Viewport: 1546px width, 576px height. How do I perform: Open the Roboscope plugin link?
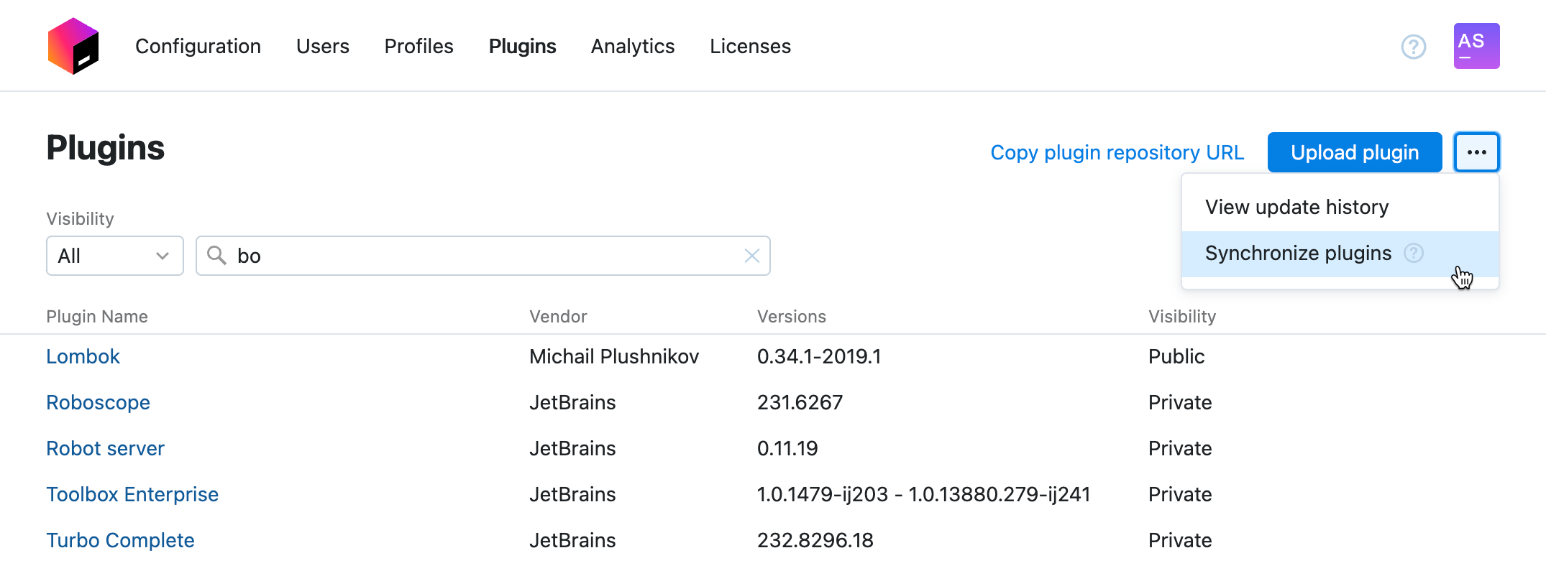pos(99,402)
